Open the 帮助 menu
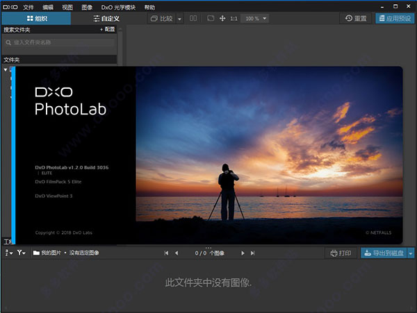Image resolution: width=417 pixels, height=313 pixels. pyautogui.click(x=149, y=7)
